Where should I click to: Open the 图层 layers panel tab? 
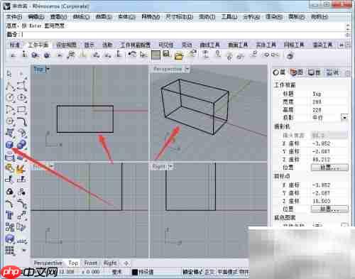(297, 72)
